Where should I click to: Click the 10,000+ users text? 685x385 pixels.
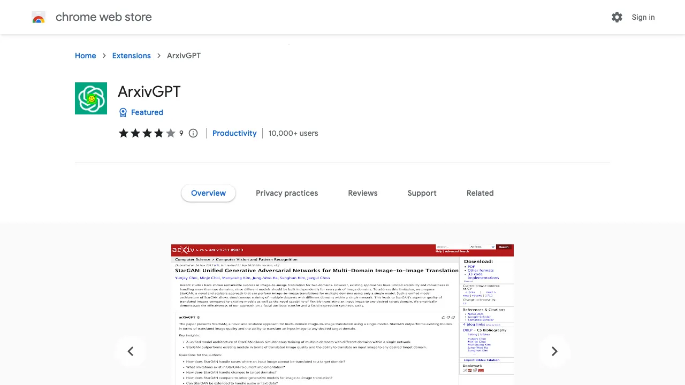point(293,133)
